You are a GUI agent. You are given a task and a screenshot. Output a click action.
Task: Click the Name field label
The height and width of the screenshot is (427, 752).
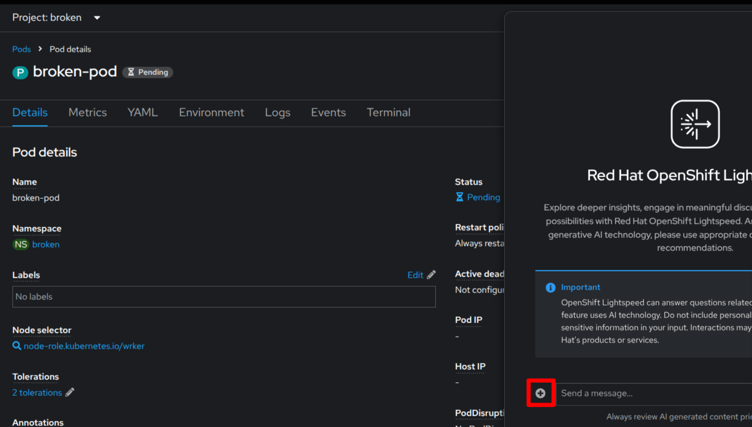(24, 182)
